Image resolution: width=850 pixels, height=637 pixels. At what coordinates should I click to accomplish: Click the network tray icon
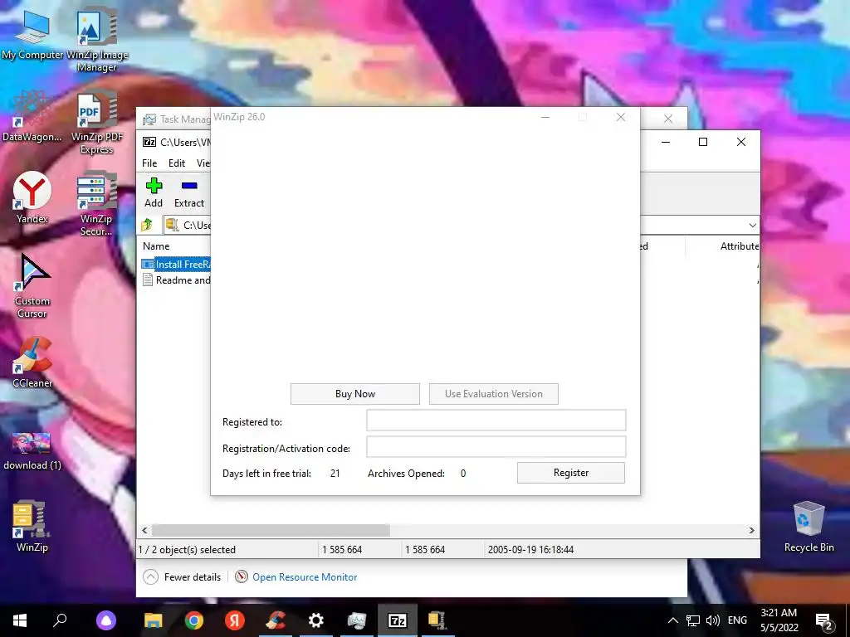coord(693,620)
